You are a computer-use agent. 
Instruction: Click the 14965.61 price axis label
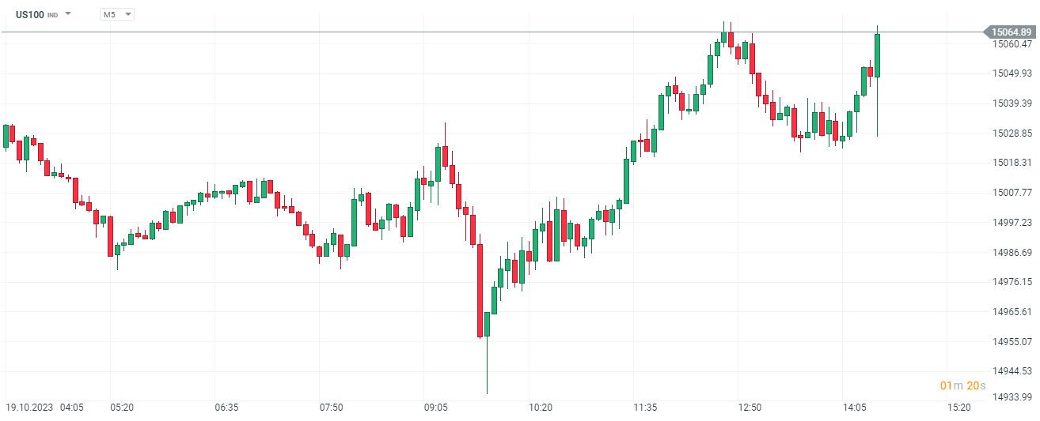(x=1012, y=312)
